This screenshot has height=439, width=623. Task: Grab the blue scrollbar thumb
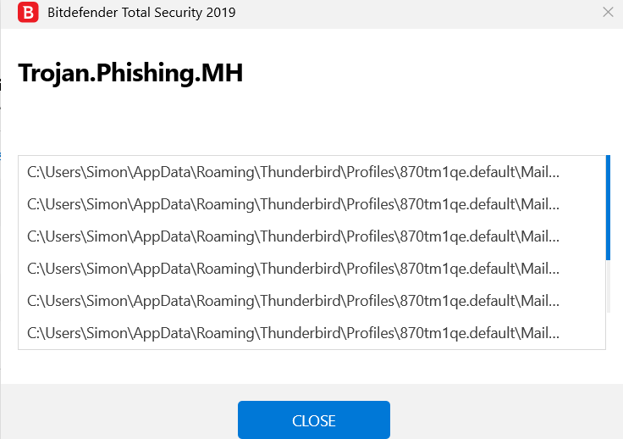coord(608,207)
